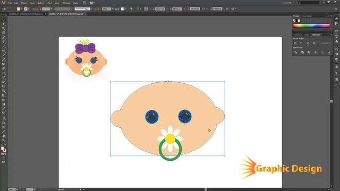Select the Direct Selection tool
Screen dimensions: 340x191
[x=4, y=24]
